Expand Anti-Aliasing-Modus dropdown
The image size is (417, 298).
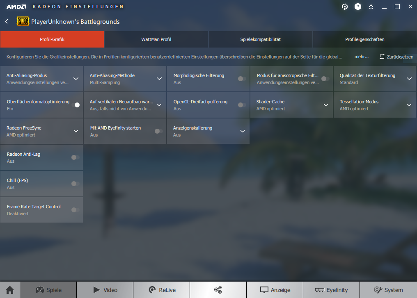76,79
